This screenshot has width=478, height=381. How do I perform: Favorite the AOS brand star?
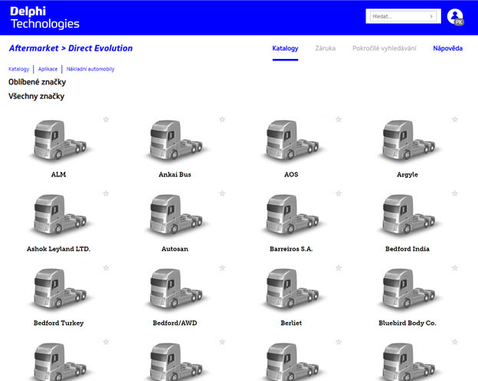point(339,120)
